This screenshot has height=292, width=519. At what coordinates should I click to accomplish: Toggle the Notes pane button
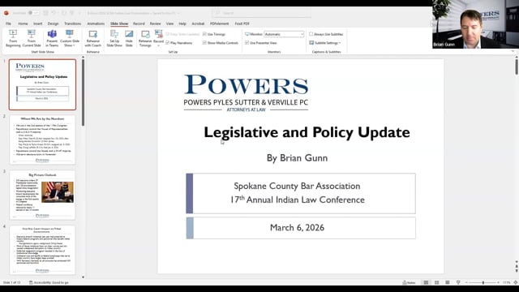409,283
